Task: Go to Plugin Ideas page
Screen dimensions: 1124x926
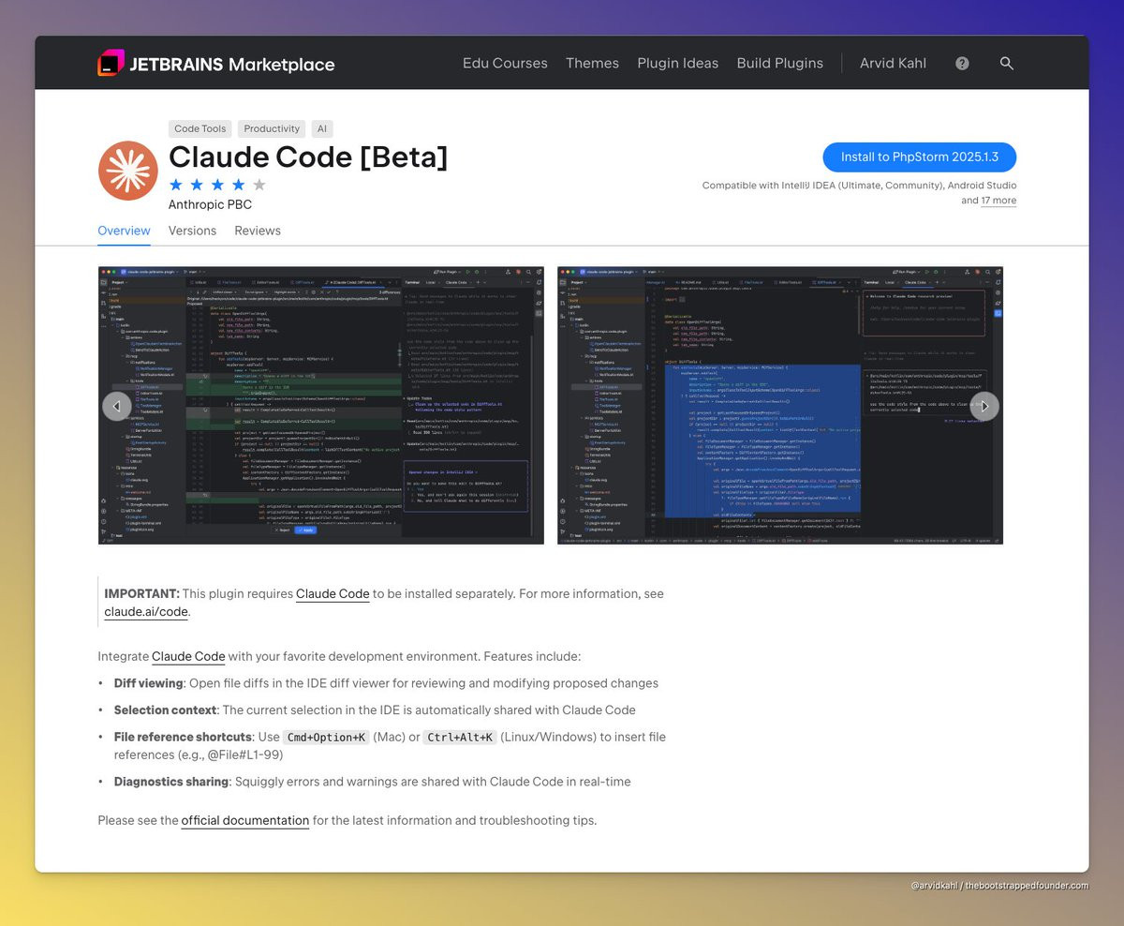Action: tap(677, 64)
